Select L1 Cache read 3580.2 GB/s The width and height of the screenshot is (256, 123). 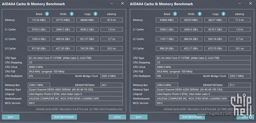pos(167,30)
